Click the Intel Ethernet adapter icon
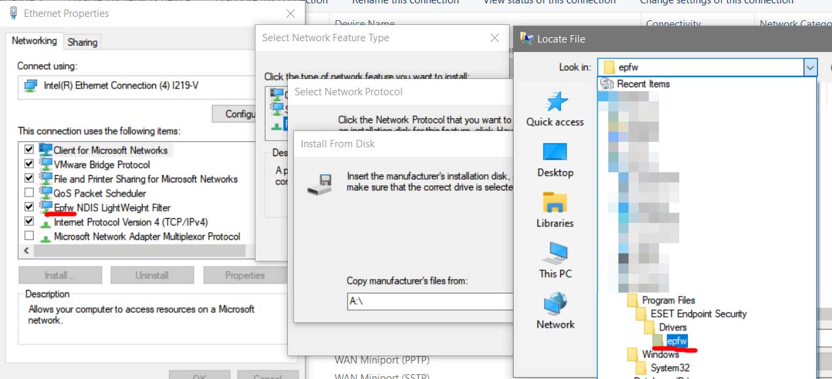This screenshot has height=379, width=832. 30,85
